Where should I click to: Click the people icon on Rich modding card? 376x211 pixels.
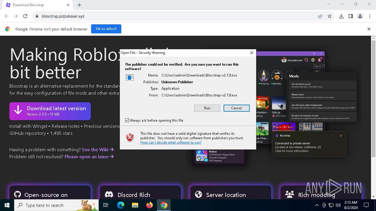click(x=290, y=195)
